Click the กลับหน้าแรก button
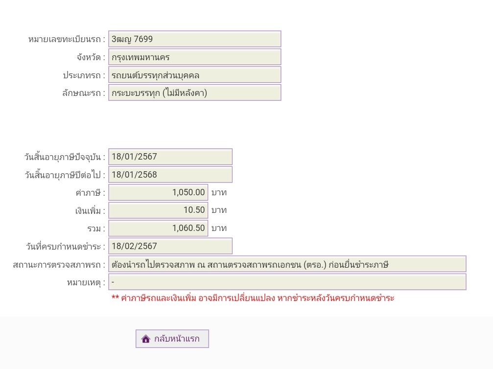Screen dimensions: 493x369 (x=172, y=339)
